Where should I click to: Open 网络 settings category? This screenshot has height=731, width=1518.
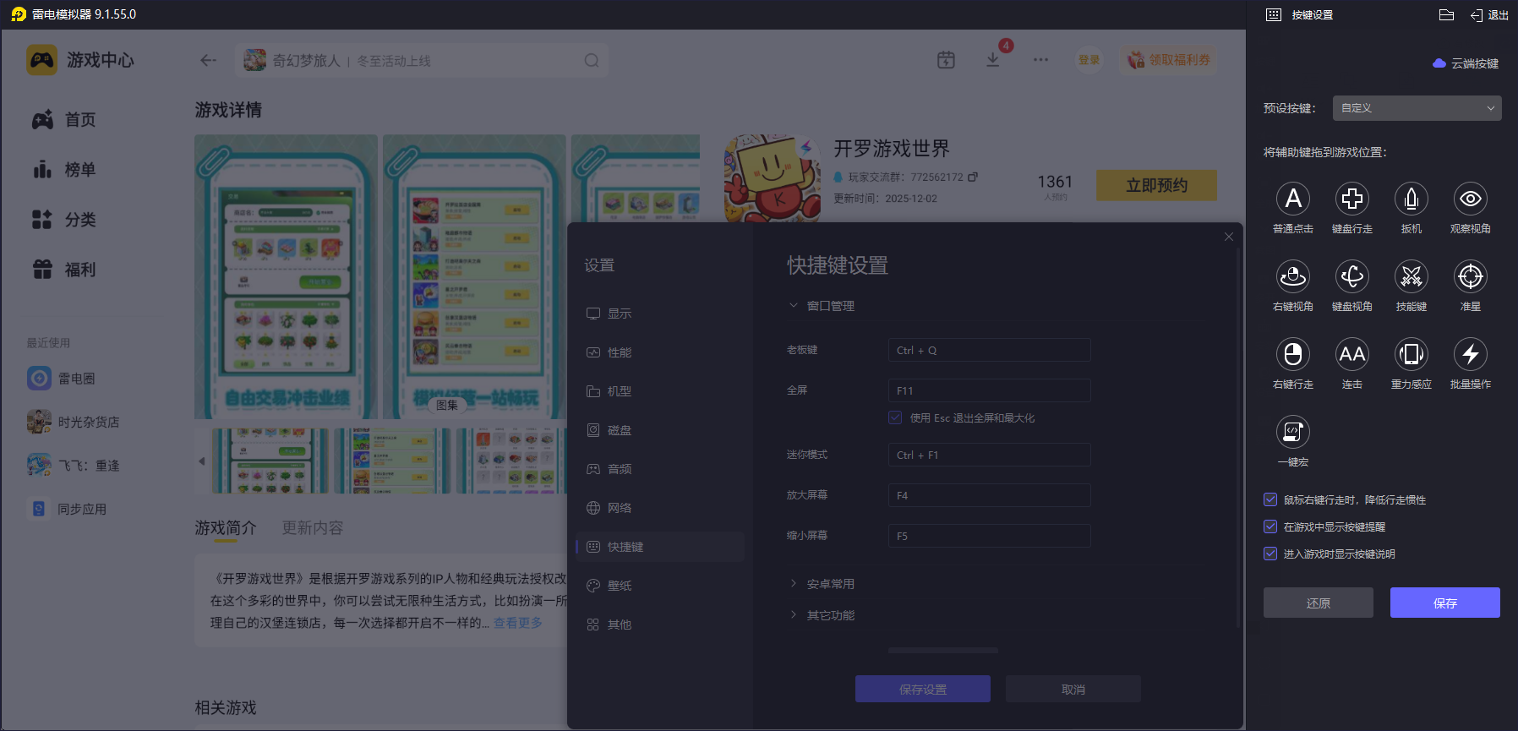coord(660,508)
